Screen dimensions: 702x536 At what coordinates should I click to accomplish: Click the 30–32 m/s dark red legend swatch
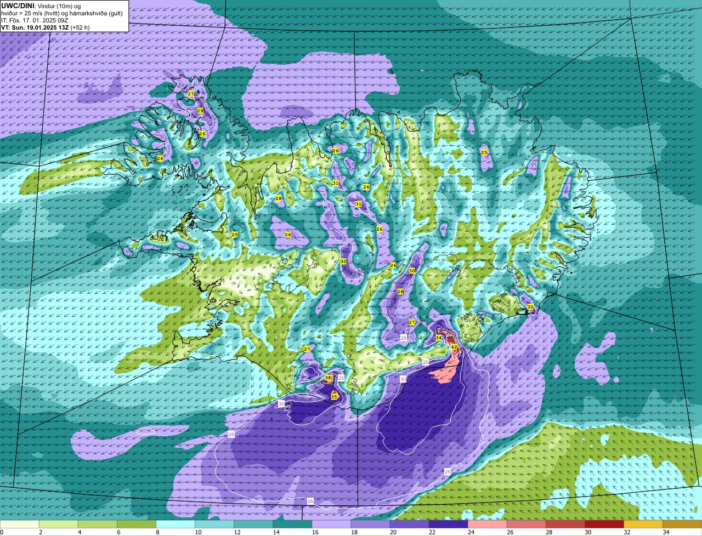[604, 524]
